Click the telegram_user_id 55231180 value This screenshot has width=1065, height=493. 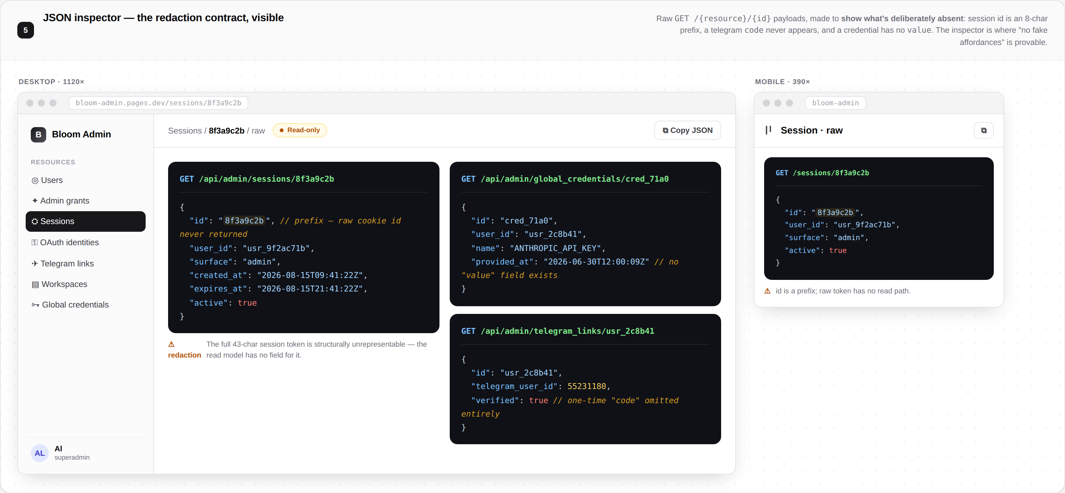click(587, 387)
